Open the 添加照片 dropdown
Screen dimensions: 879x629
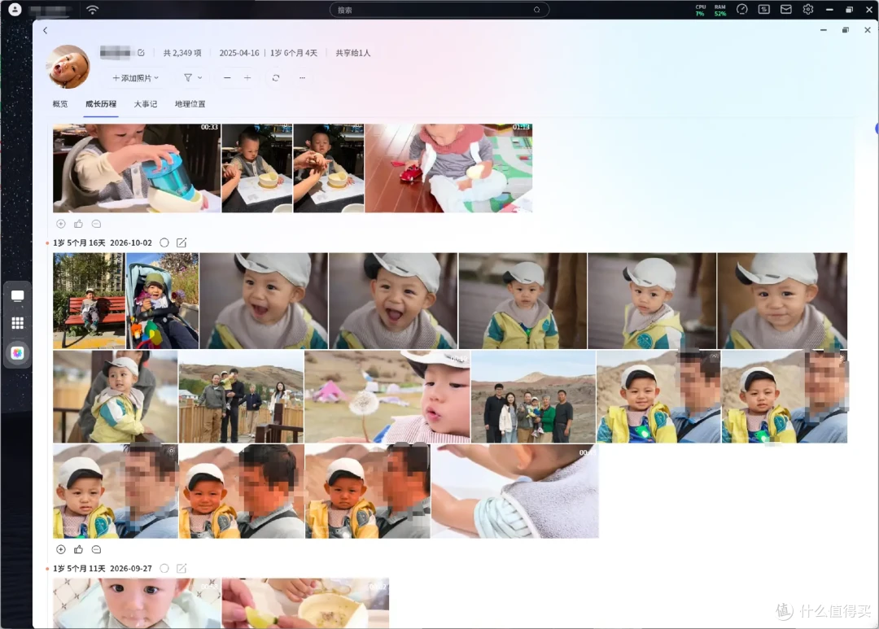(136, 78)
